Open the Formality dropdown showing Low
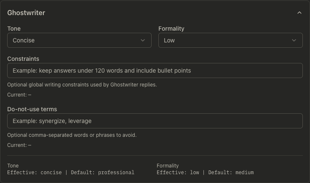The height and width of the screenshot is (183, 310). coord(230,40)
